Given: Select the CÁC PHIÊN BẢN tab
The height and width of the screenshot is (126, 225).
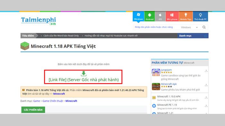Looking at the screenshot, I should 33,110.
